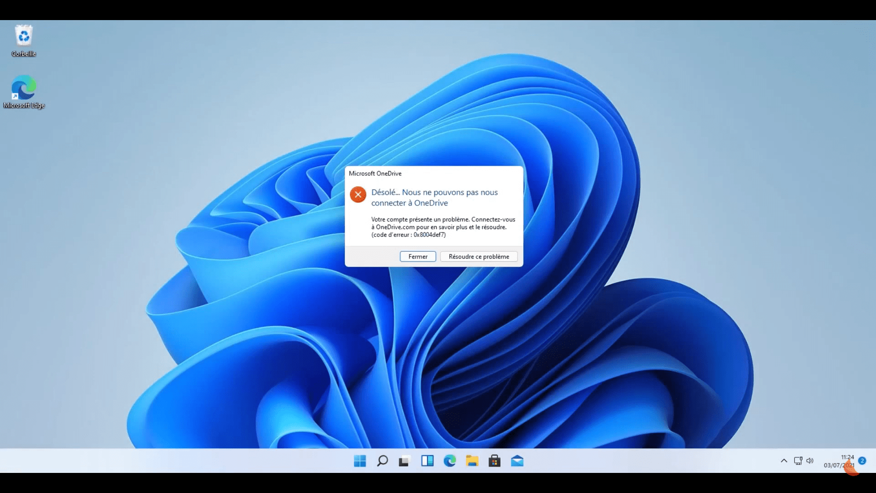
Task: Open Task View on the taskbar
Action: (x=404, y=461)
